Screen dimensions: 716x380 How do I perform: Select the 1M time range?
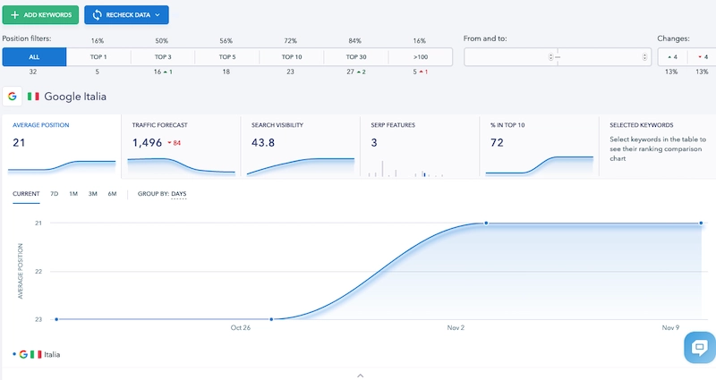(x=73, y=194)
